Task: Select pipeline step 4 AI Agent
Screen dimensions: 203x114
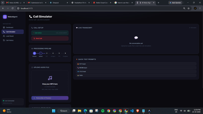Action: [53, 53]
